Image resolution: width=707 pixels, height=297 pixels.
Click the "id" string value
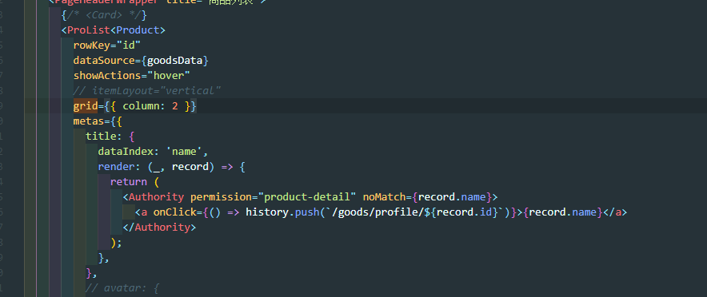129,46
